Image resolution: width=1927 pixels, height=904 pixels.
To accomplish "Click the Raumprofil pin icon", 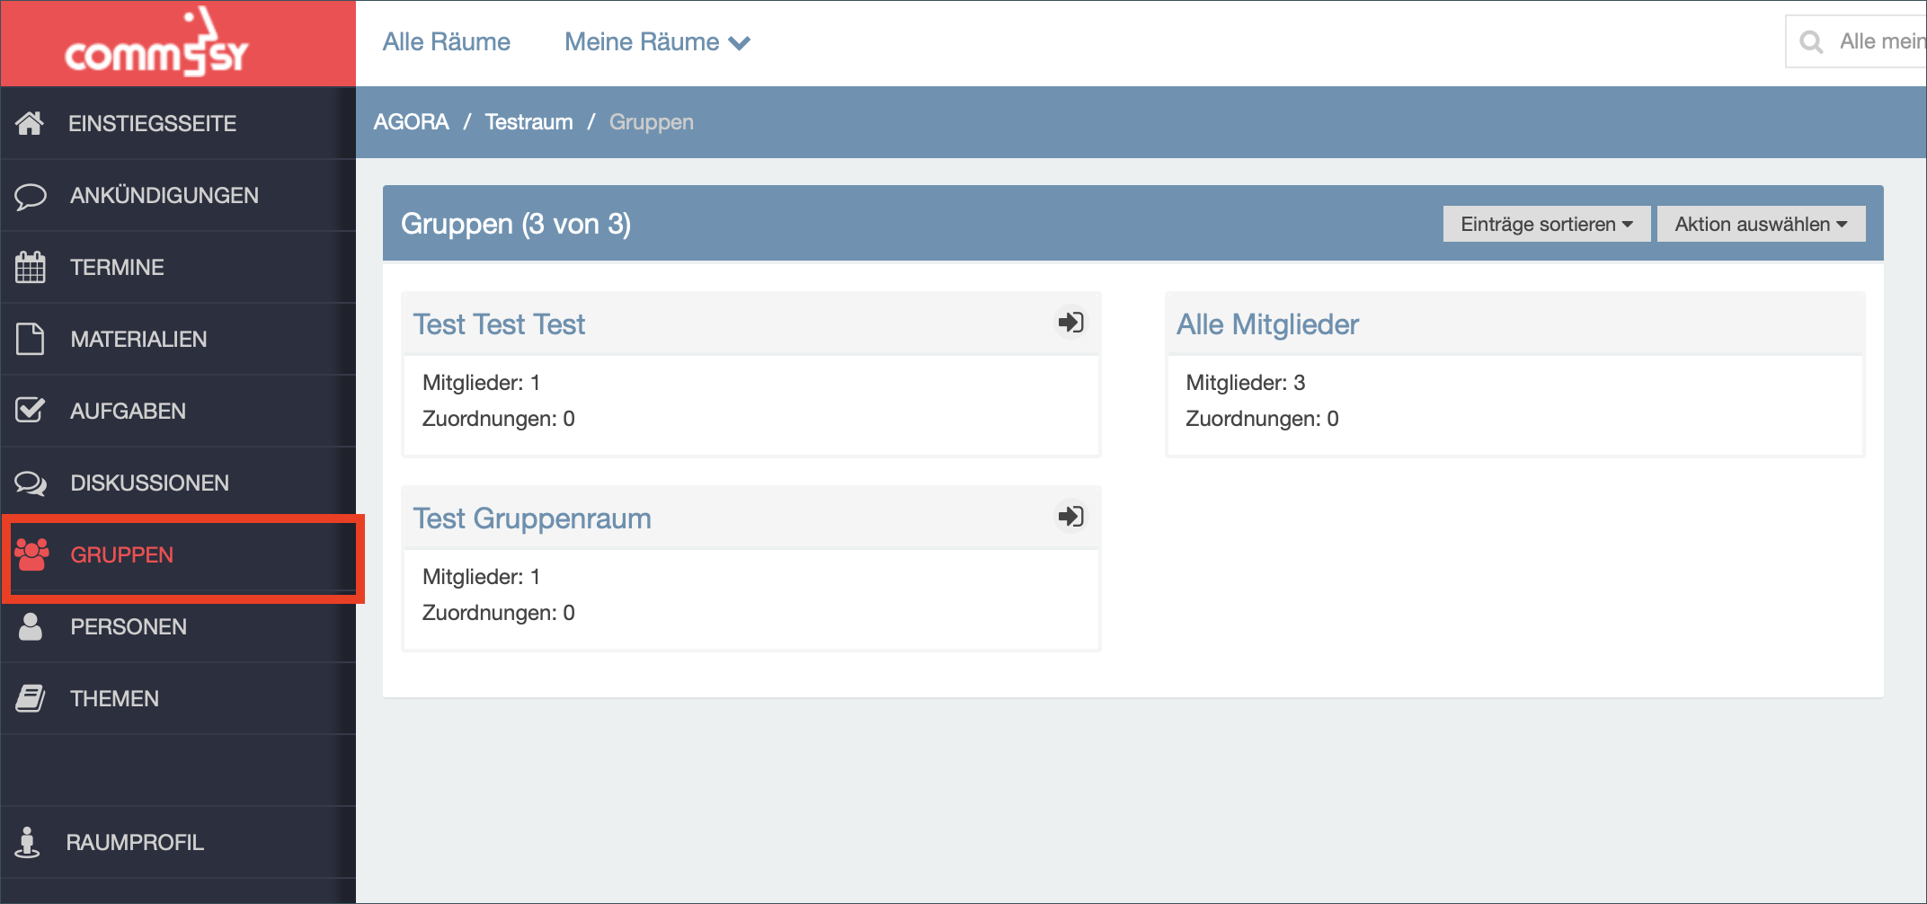I will (28, 842).
